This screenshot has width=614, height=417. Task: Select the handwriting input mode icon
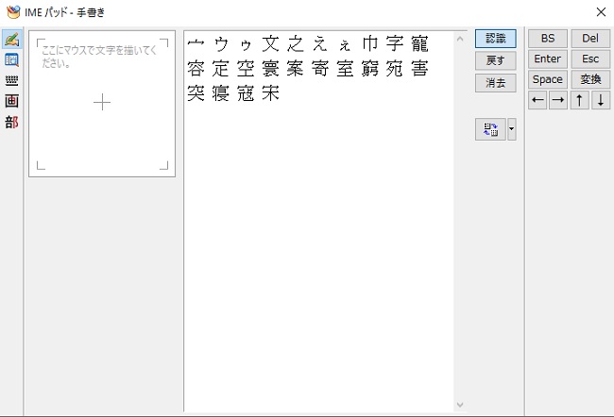(11, 40)
